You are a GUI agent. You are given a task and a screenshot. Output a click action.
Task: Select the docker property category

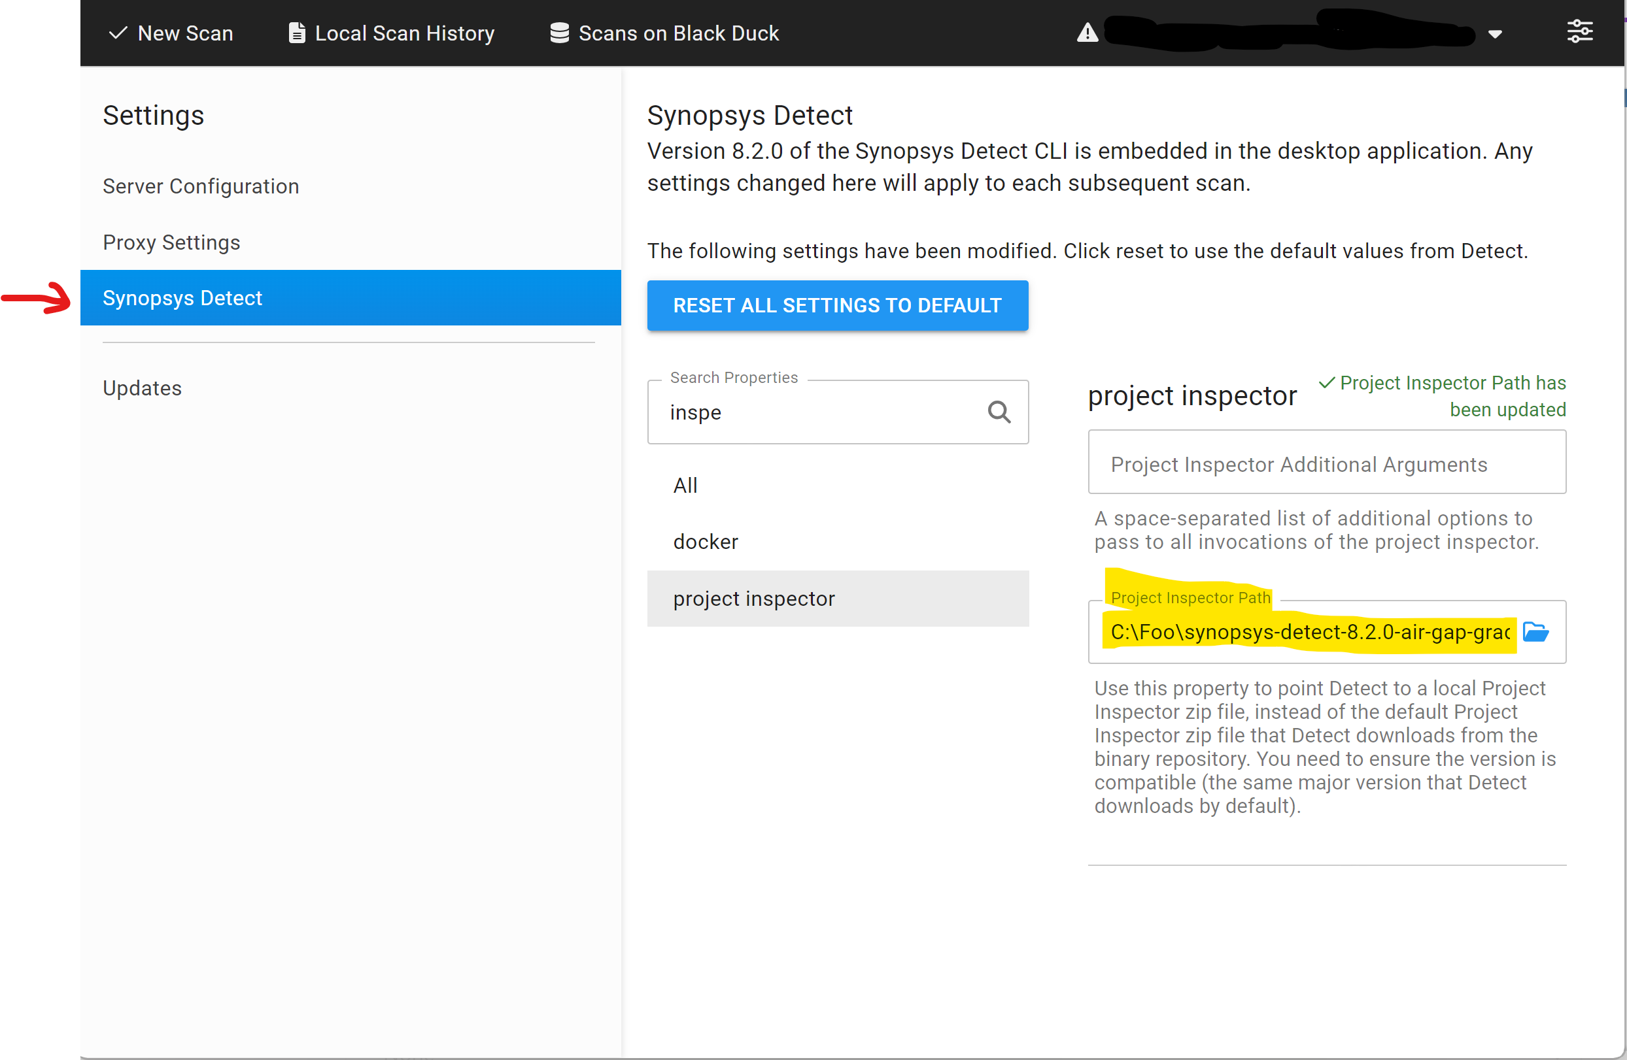point(706,542)
